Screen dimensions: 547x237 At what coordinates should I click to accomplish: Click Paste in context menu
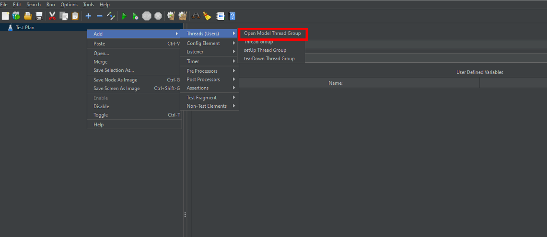(x=134, y=44)
